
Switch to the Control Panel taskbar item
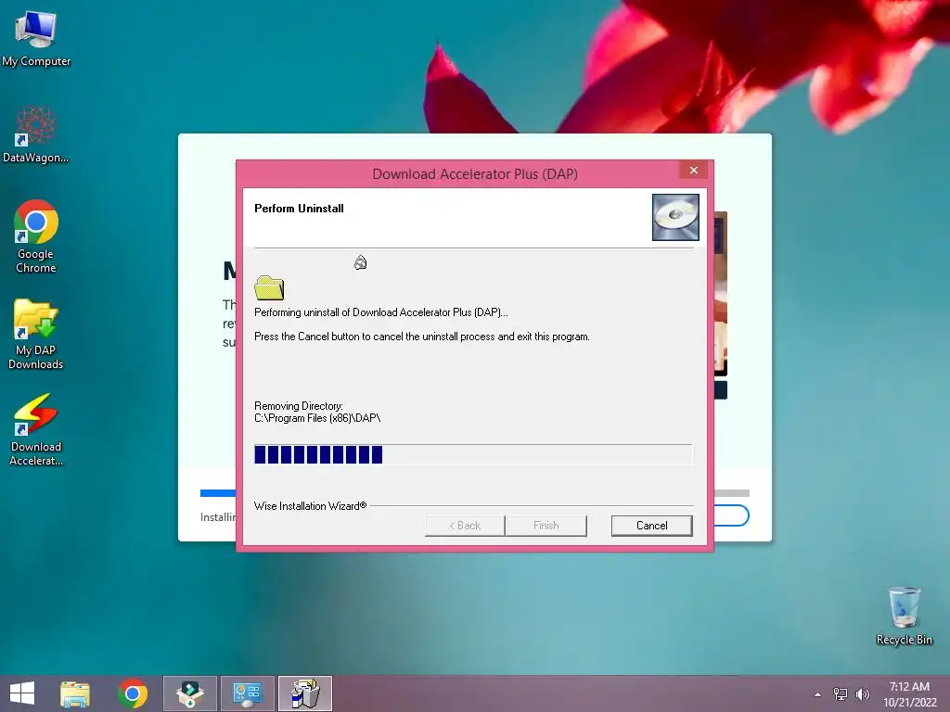[x=247, y=693]
